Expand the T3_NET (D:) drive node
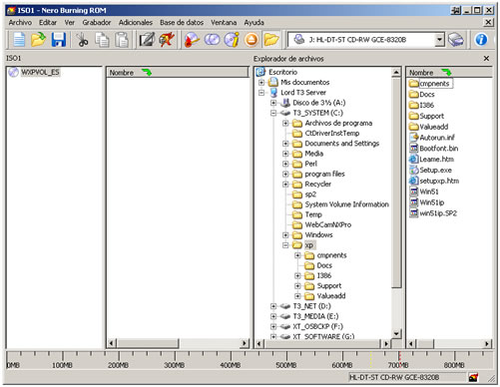The image size is (500, 387). click(273, 306)
